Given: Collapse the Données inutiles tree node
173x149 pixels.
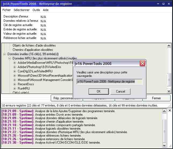Looking at the screenshot, I should tap(4, 54).
